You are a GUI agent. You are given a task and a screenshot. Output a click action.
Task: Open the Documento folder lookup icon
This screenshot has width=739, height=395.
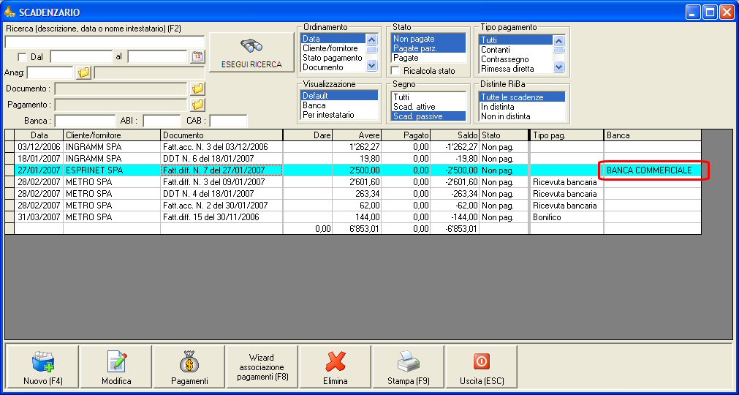point(198,89)
